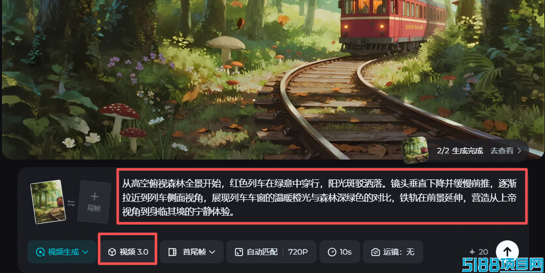Open the 首尾帧 dropdown chevron
This screenshot has width=545, height=273.
coord(212,252)
